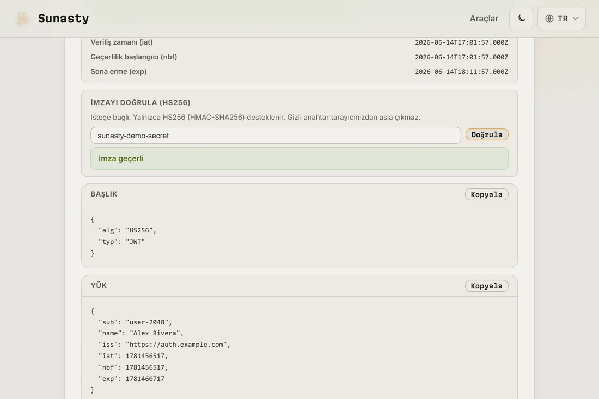This screenshot has width=599, height=399.
Task: Select the Veriliş zamanı (iat) label
Action: pos(121,42)
